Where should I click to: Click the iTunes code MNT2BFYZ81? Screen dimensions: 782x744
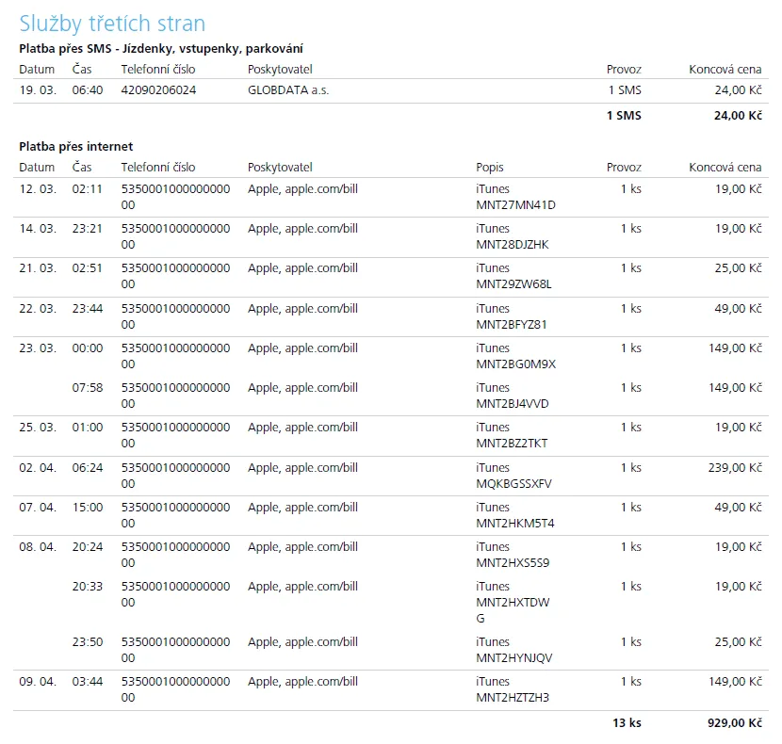[512, 325]
